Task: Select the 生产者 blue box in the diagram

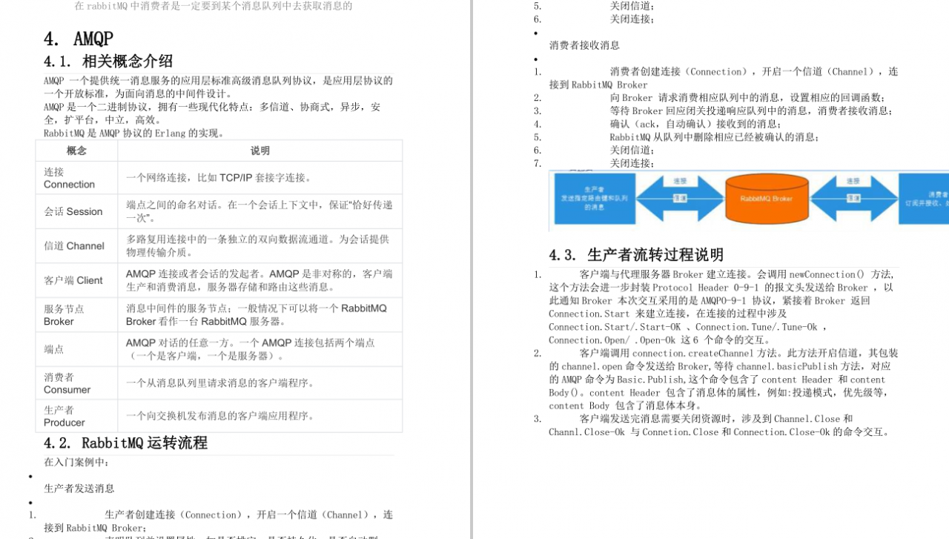Action: click(593, 199)
